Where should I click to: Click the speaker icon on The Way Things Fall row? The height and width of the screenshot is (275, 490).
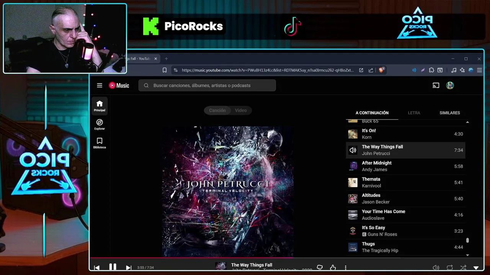pos(353,150)
